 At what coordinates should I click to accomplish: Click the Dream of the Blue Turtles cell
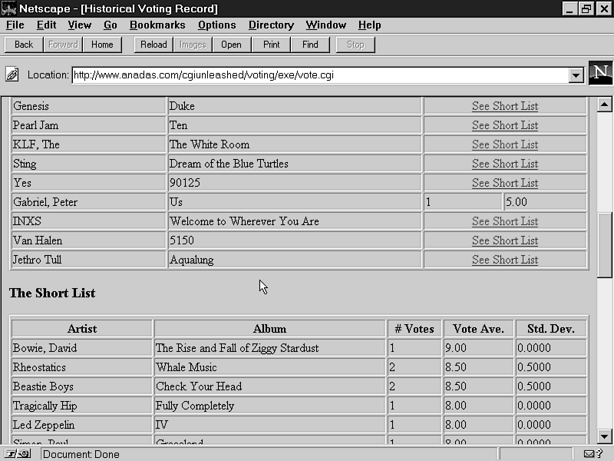coord(295,164)
